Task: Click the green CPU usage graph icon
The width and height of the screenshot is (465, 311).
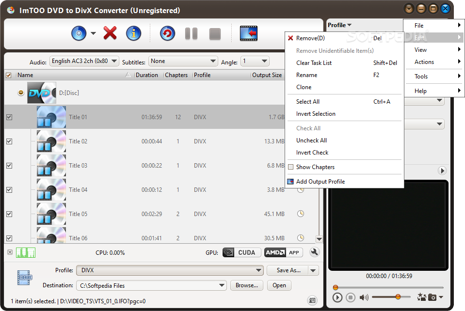Action: pyautogui.click(x=26, y=253)
